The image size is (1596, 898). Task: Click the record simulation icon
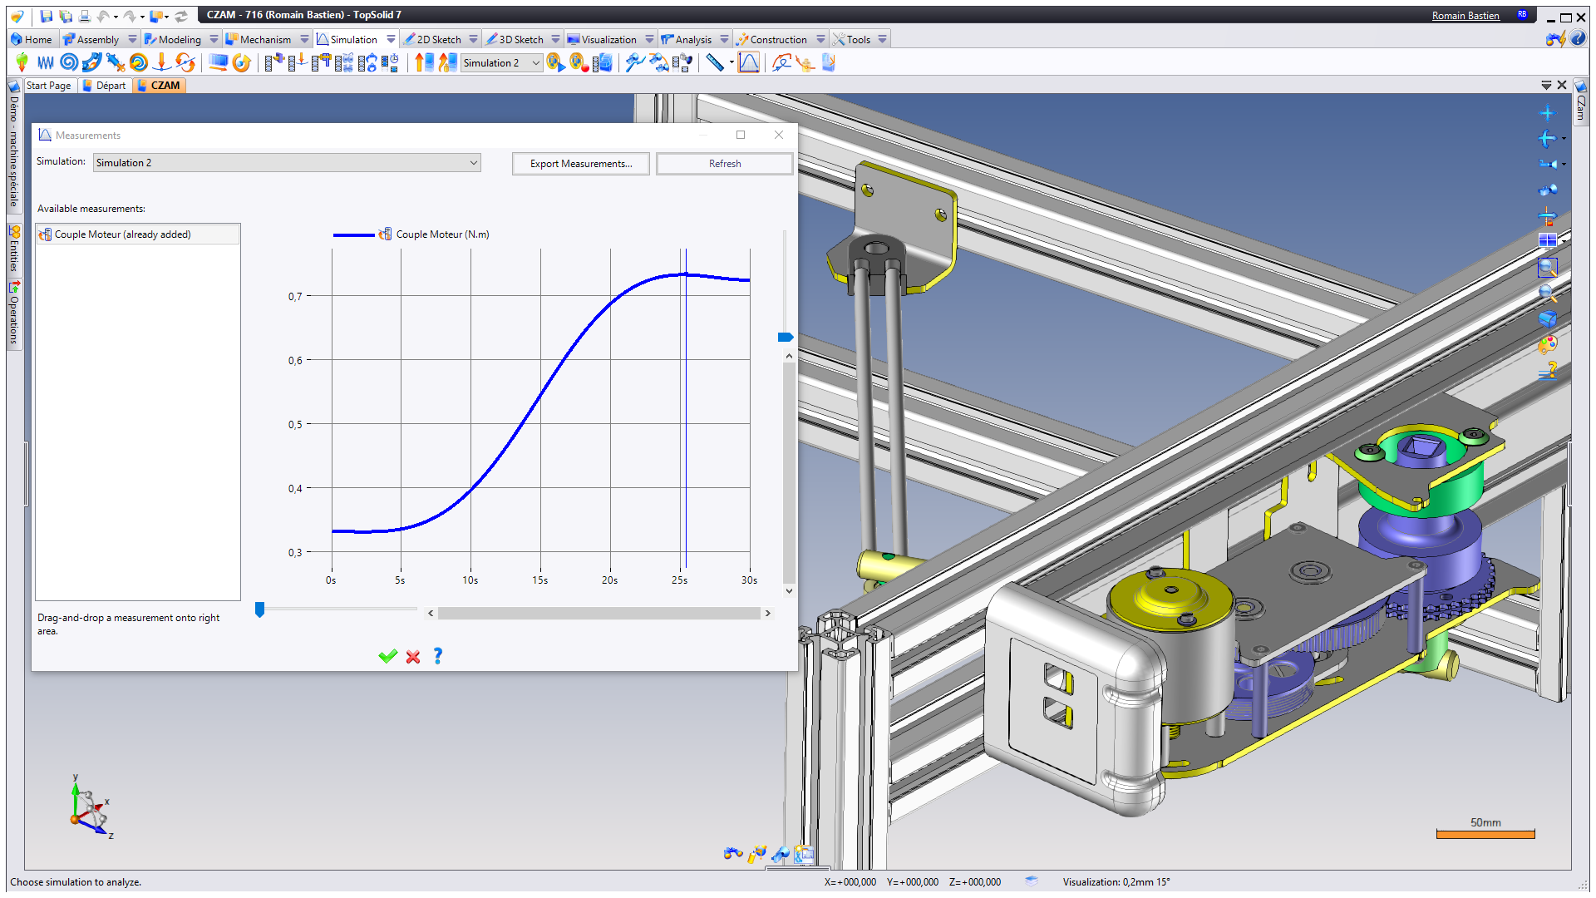pos(579,63)
